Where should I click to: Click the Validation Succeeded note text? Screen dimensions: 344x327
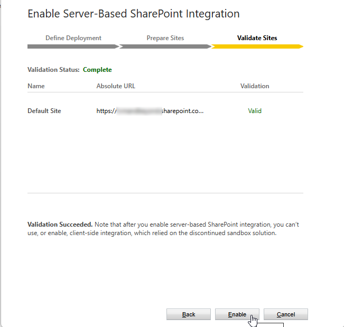[163, 229]
